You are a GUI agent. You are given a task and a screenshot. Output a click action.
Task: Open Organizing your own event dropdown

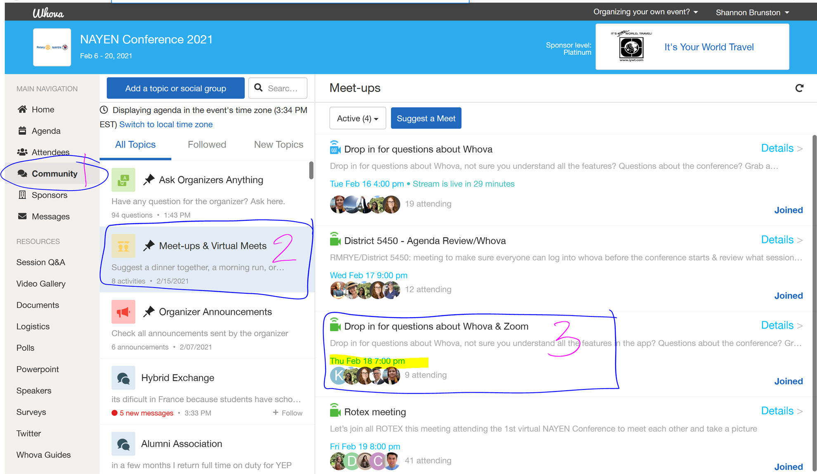tap(645, 12)
